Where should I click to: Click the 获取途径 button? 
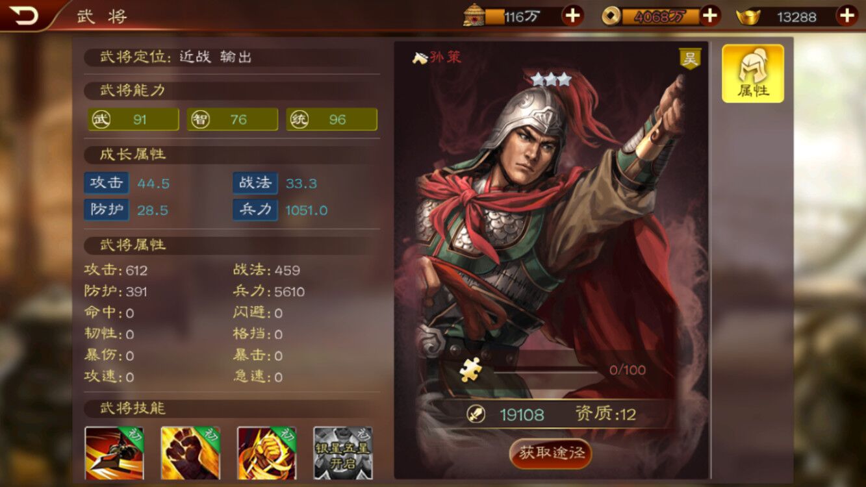(x=551, y=453)
